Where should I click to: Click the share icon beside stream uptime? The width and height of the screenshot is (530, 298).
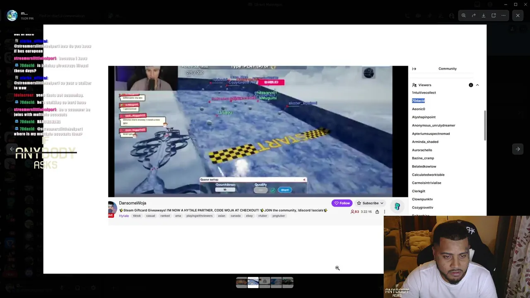click(377, 211)
